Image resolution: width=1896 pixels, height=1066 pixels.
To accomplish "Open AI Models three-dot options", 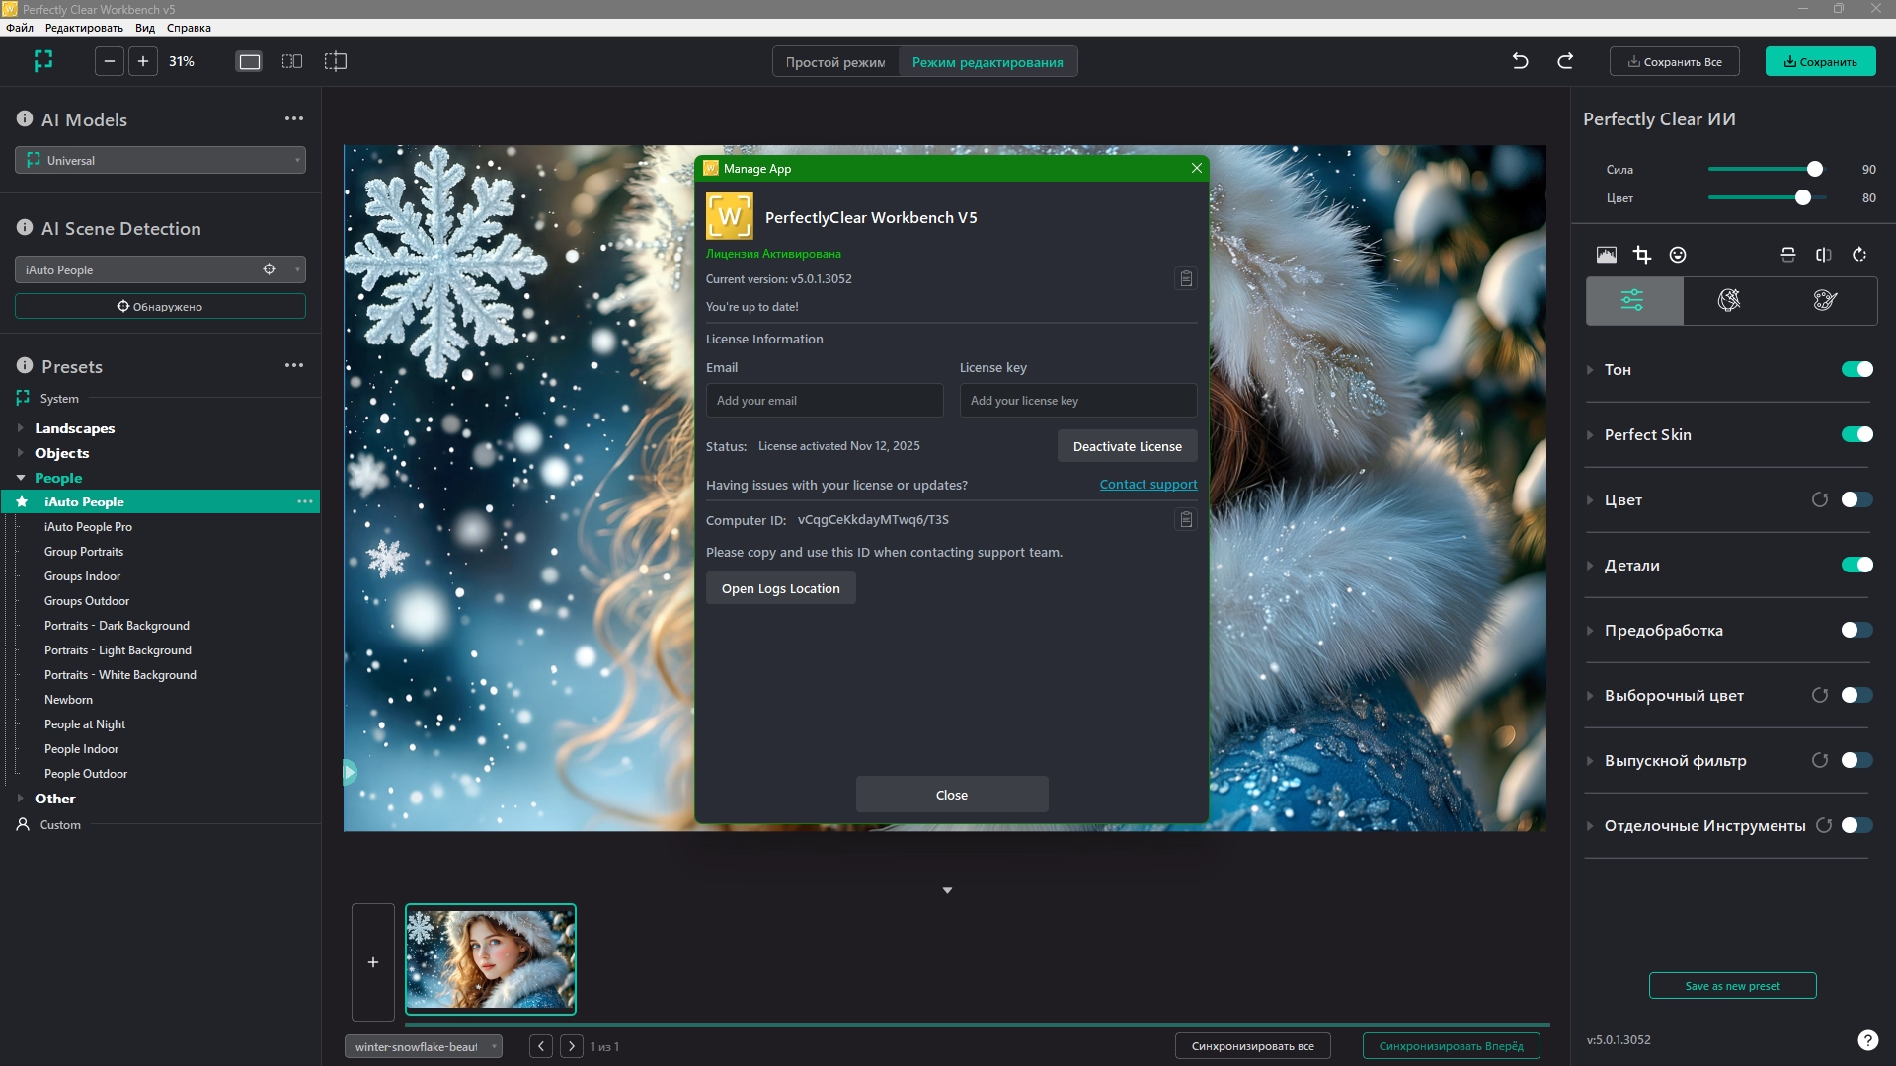I will pos(294,118).
